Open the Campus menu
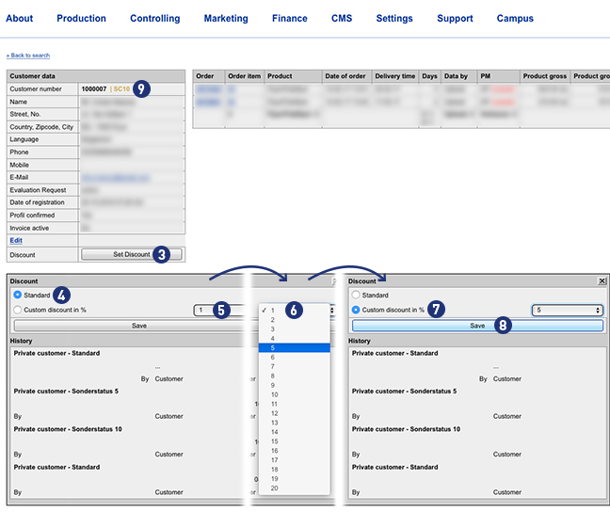The image size is (610, 512). coord(515,18)
